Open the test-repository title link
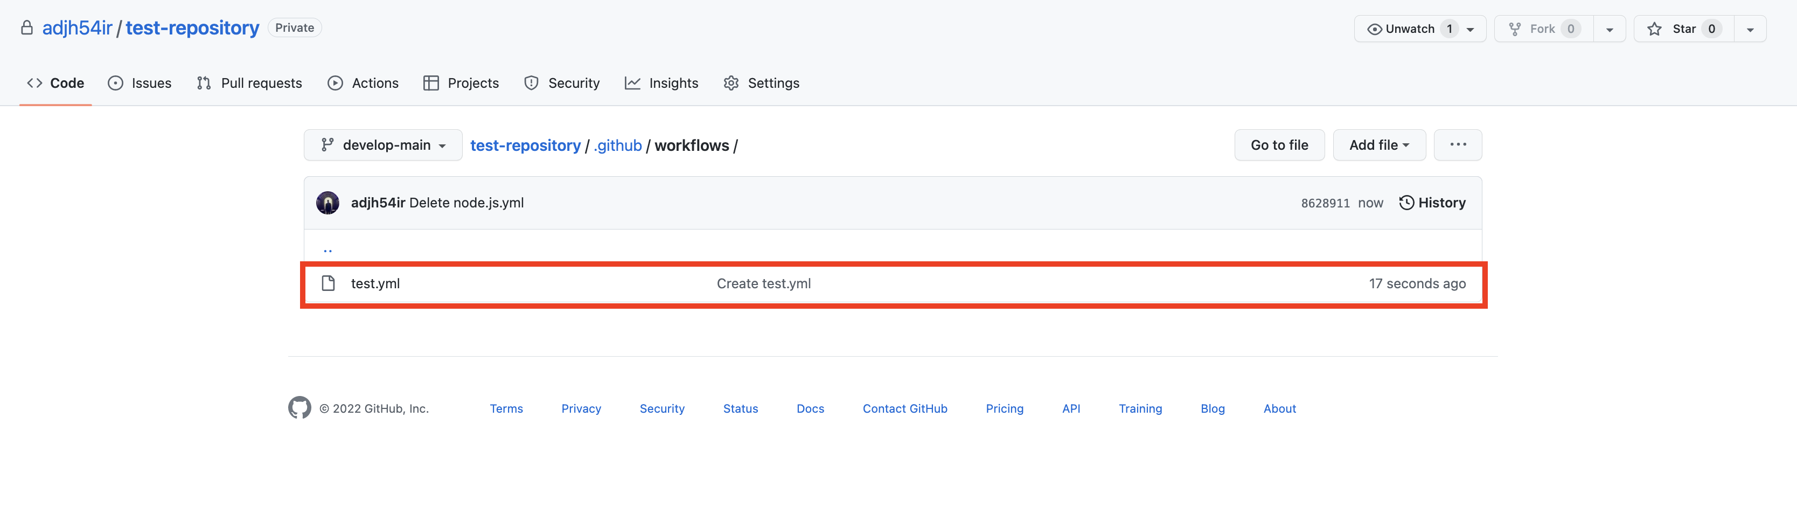The image size is (1797, 514). (192, 28)
